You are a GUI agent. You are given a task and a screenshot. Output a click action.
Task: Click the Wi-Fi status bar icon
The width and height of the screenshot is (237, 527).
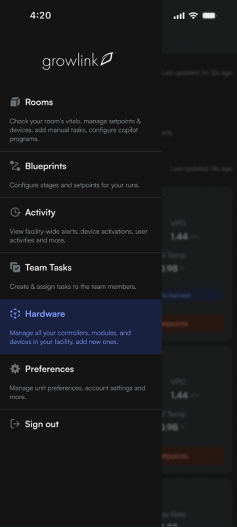tap(193, 16)
